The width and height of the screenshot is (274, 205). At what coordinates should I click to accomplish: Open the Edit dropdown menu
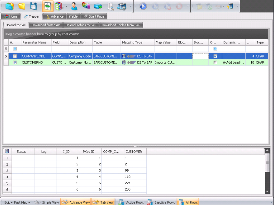coord(8,202)
